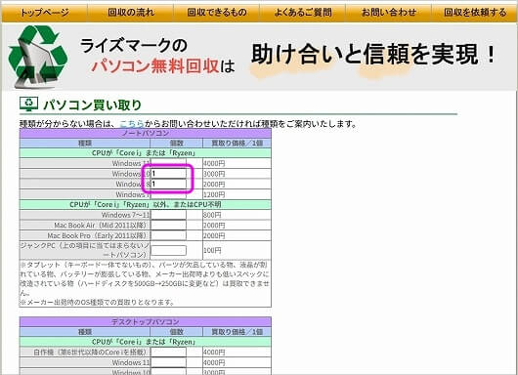This screenshot has width=518, height=375.
Task: Click the デスクトップパソコン table header
Action: (x=146, y=322)
